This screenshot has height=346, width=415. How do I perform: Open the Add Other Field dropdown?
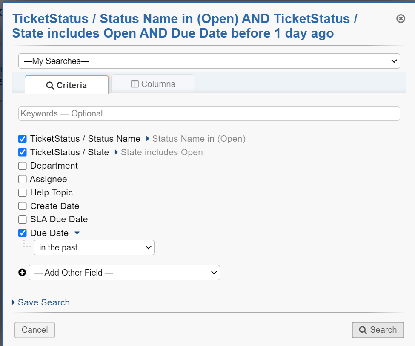pos(124,273)
